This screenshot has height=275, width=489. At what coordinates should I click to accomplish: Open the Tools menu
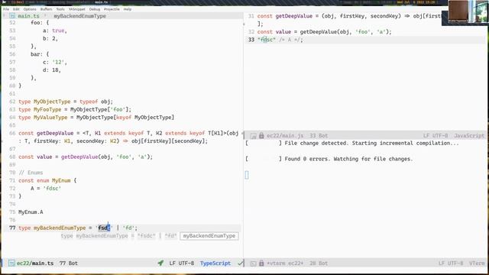pyautogui.click(x=60, y=9)
